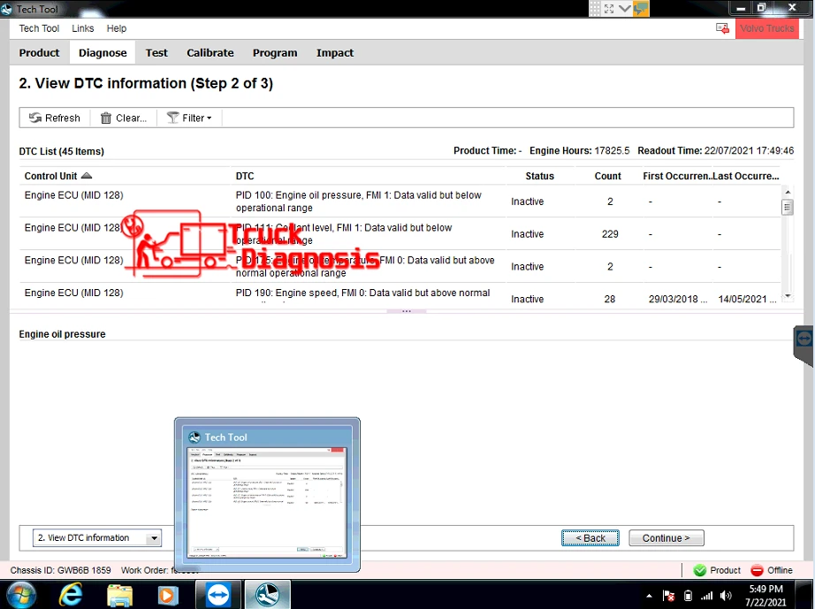Viewport: 815px width, 609px height.
Task: Open the Tech Tool menu
Action: click(39, 28)
